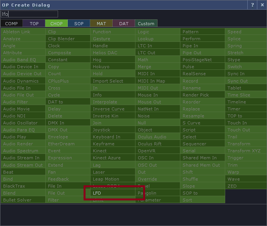This screenshot has height=226, width=267.
Task: Pick the Audio Device In operator
Action: pyautogui.click(x=23, y=67)
